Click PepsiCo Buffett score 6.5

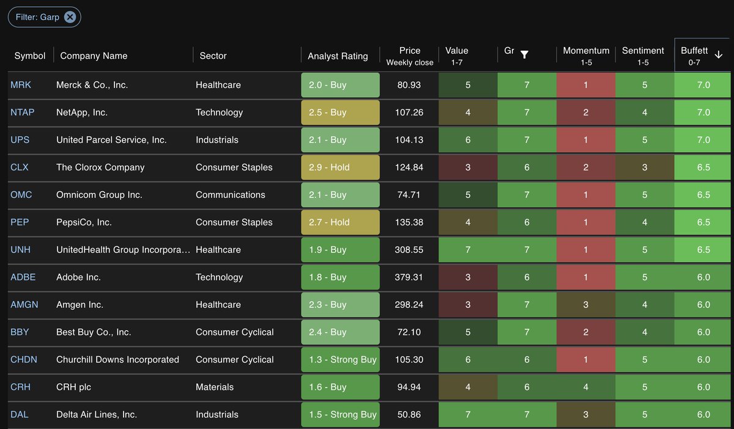[703, 222]
